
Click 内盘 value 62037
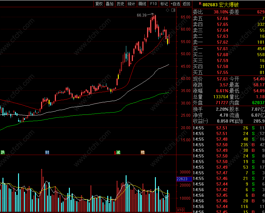(x=258, y=103)
